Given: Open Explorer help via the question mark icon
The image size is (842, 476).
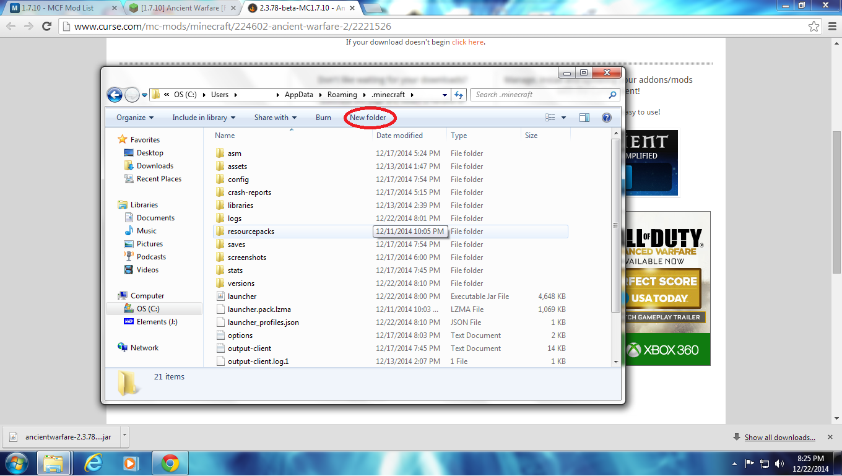Looking at the screenshot, I should 606,117.
